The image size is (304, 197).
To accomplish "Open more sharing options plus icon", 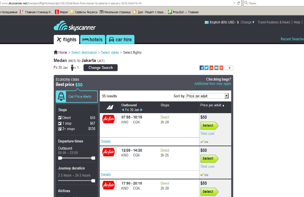I will coord(221,68).
